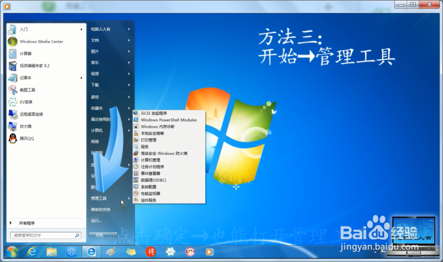Expand the 图片 submenu arrow
This screenshot has height=262, width=443.
coord(129,51)
